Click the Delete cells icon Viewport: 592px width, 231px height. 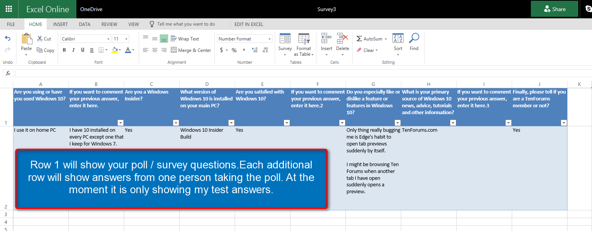[342, 39]
